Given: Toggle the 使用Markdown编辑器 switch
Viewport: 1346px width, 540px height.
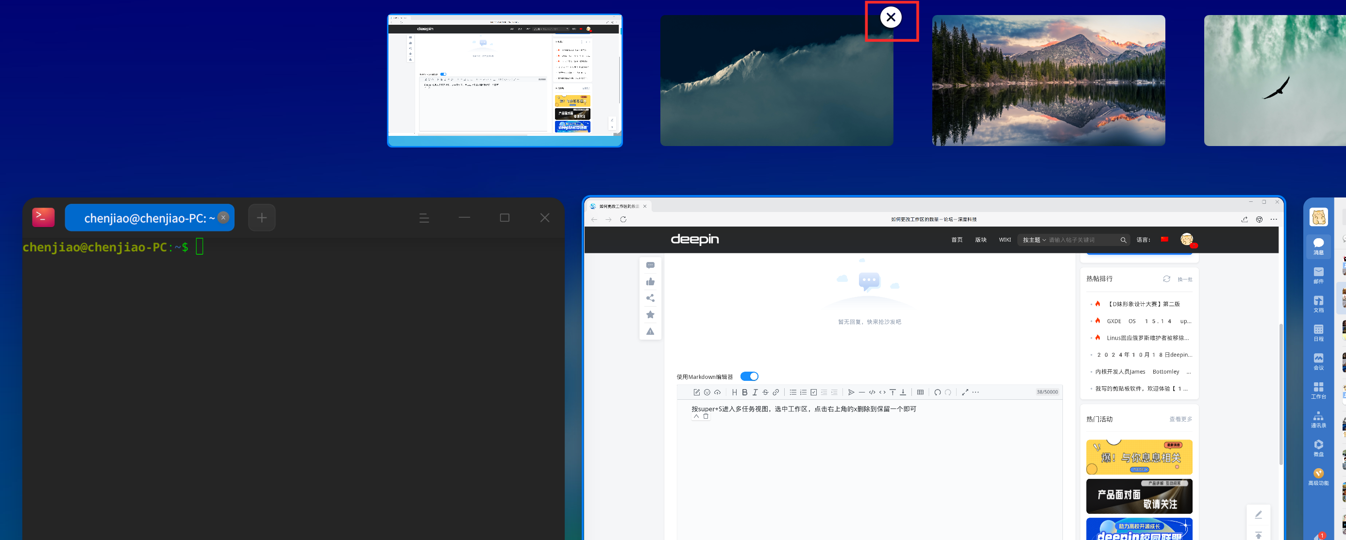Looking at the screenshot, I should (x=749, y=376).
